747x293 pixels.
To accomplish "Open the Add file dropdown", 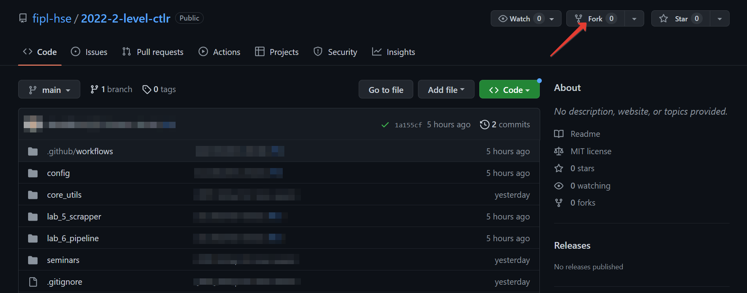I will click(x=446, y=89).
